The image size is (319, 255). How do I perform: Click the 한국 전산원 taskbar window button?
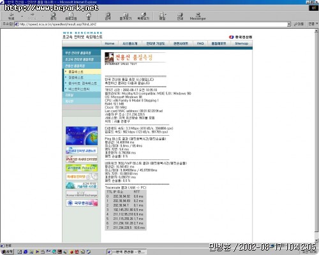(126, 252)
